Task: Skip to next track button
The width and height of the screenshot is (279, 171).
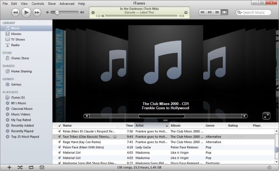Action: click(x=37, y=13)
